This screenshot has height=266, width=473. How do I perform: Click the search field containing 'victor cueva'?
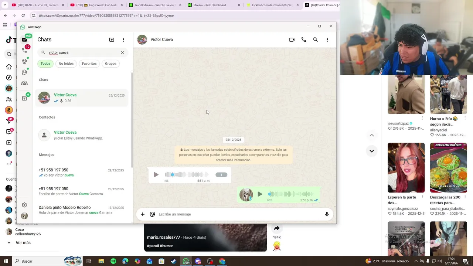click(x=83, y=52)
